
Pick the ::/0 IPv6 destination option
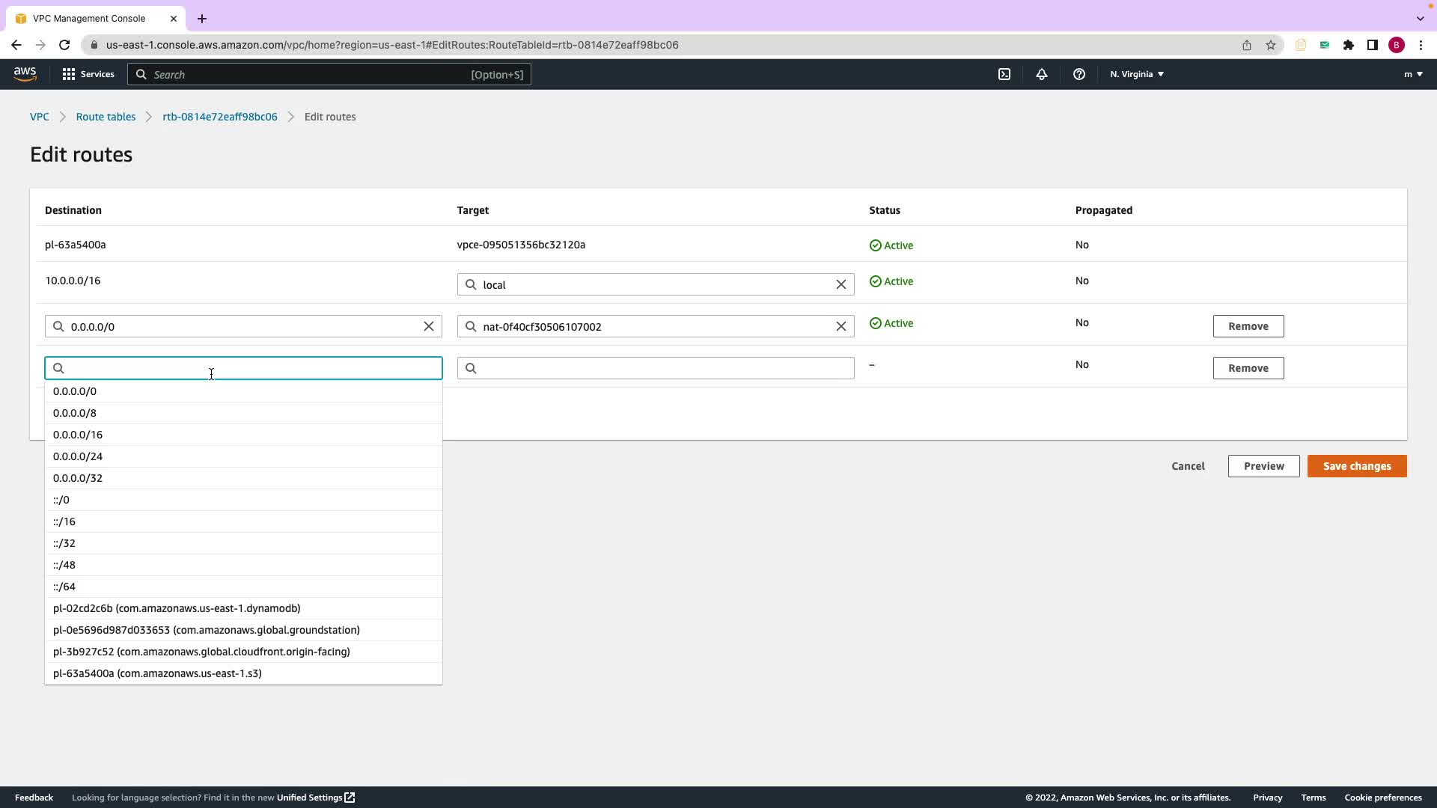[x=61, y=500]
